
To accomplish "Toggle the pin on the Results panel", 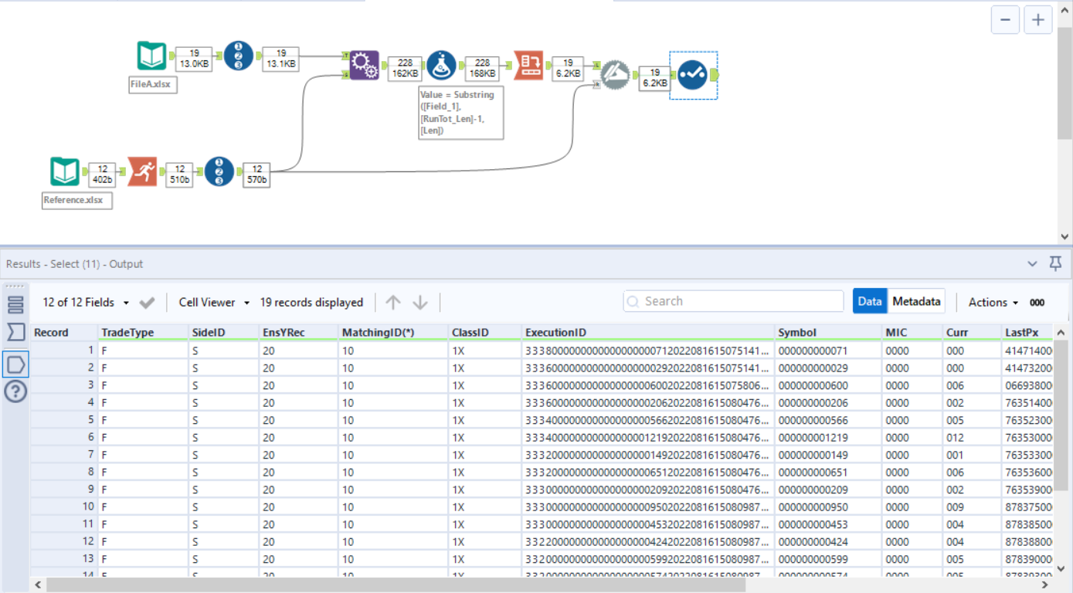I will pyautogui.click(x=1055, y=263).
